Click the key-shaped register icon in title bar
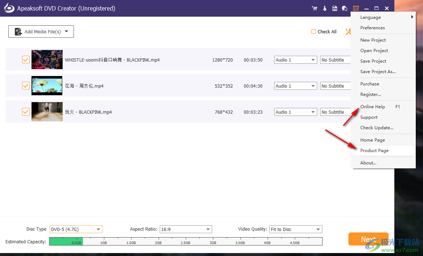The width and height of the screenshot is (423, 256). pos(325,8)
